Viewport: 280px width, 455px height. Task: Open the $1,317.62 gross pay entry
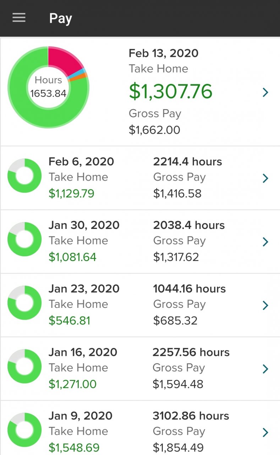176,257
